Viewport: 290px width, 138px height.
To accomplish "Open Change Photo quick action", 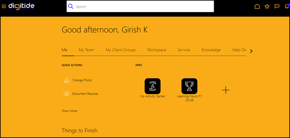I will [x=82, y=80].
